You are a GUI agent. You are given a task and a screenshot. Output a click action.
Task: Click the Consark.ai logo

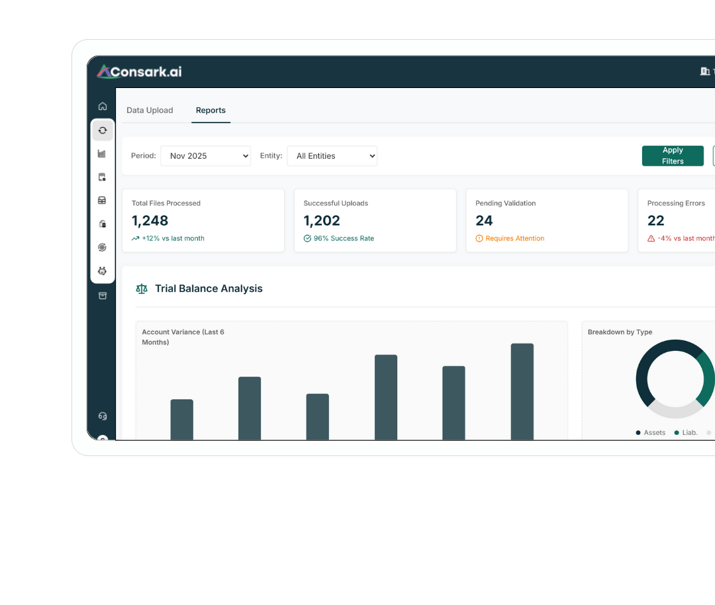[139, 71]
